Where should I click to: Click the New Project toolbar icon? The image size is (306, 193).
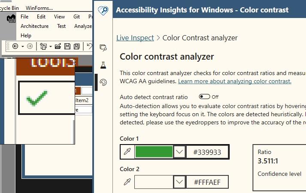pos(43,46)
